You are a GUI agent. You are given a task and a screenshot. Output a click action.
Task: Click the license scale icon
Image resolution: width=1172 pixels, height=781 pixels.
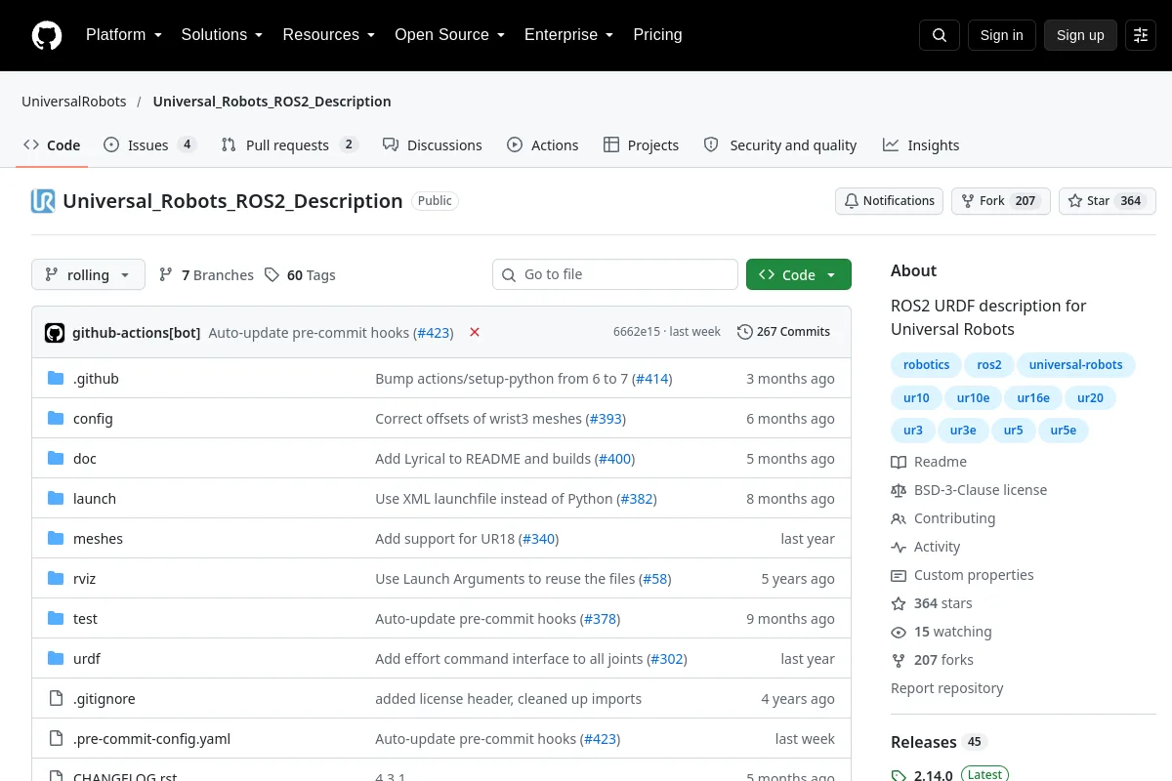[899, 490]
